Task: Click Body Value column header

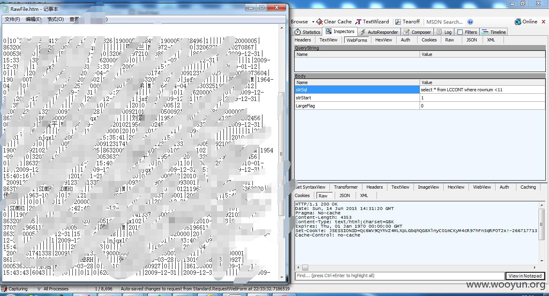Action: 483,82
